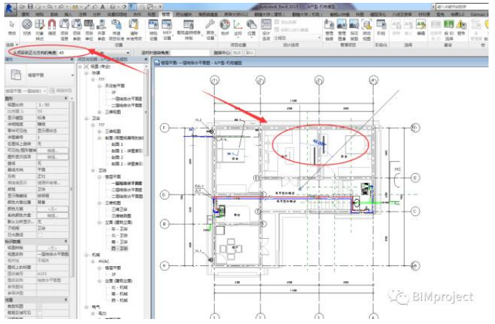Click Transfer Project Standards
The image size is (495, 324).
(x=117, y=29)
